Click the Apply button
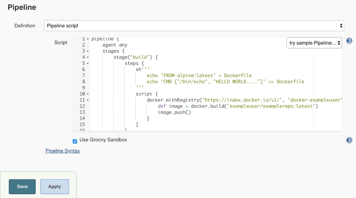The width and height of the screenshot is (356, 198). click(x=55, y=186)
